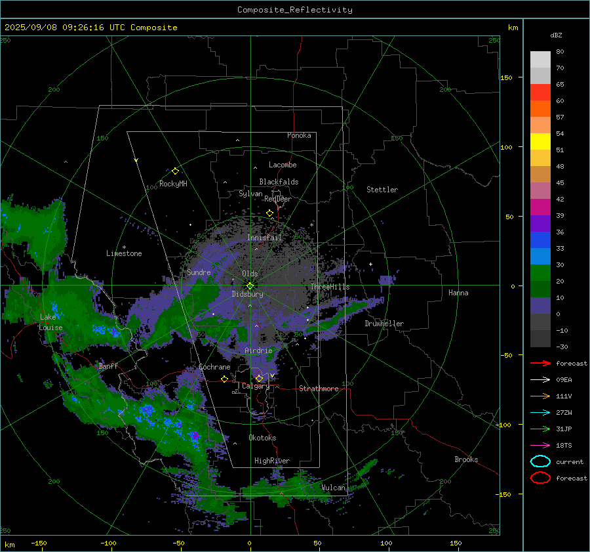The width and height of the screenshot is (590, 552).
Task: Click the Limestone label
Action: (x=124, y=253)
